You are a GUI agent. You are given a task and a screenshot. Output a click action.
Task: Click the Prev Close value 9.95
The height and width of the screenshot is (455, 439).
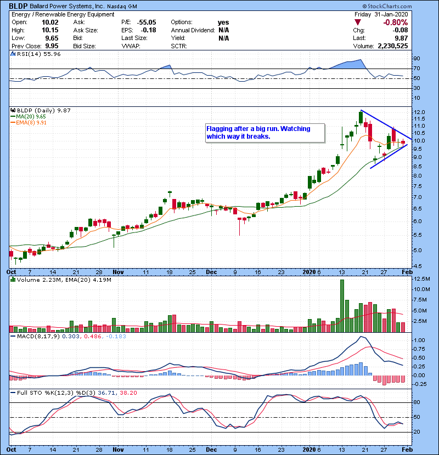[x=52, y=46]
